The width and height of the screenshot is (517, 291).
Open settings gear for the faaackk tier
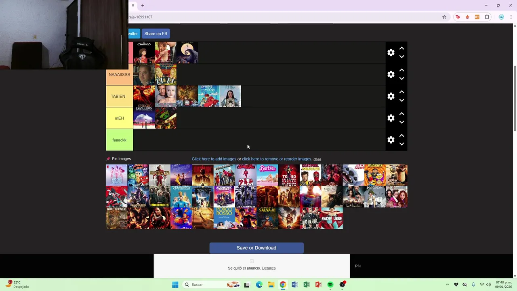pyautogui.click(x=391, y=140)
